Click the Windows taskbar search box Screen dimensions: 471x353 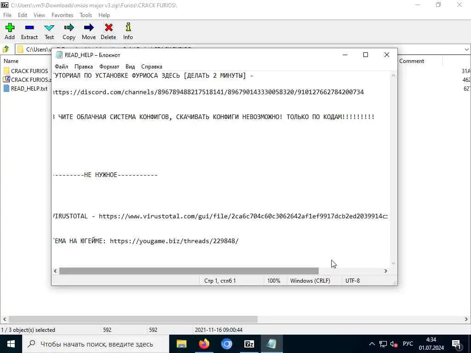(x=96, y=344)
